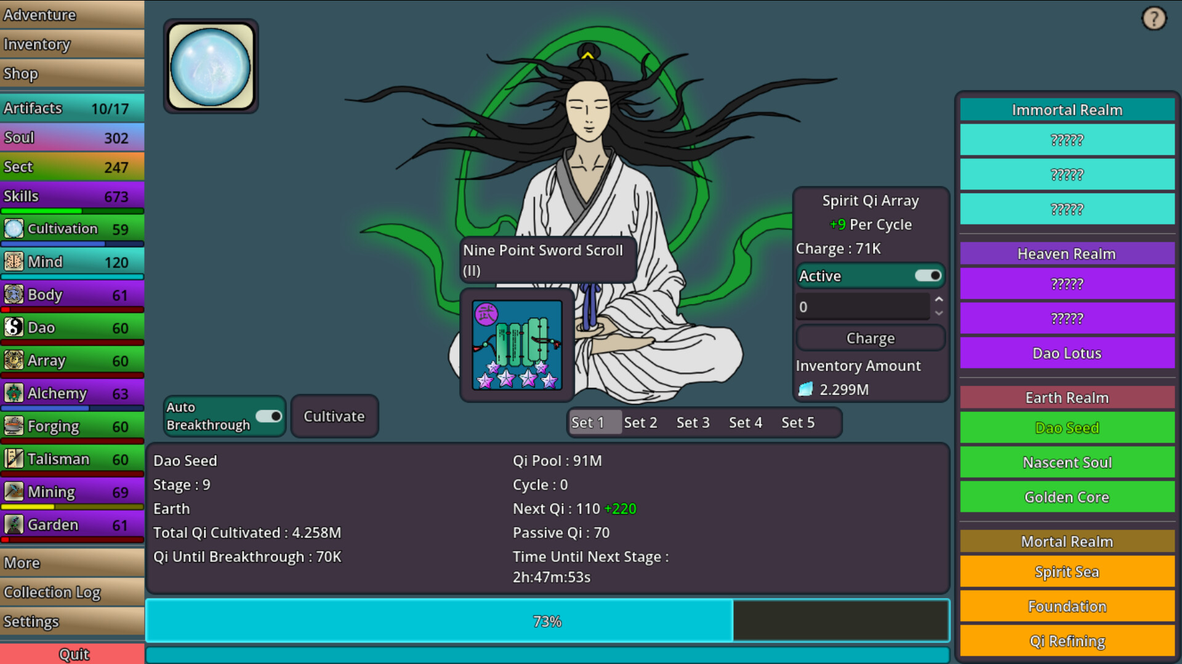The width and height of the screenshot is (1182, 664).
Task: Click the Mind skill icon
Action: pos(13,261)
